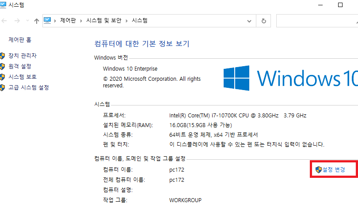
Task: Select 시스템 및 보안 breadcrumb
Action: (104, 21)
